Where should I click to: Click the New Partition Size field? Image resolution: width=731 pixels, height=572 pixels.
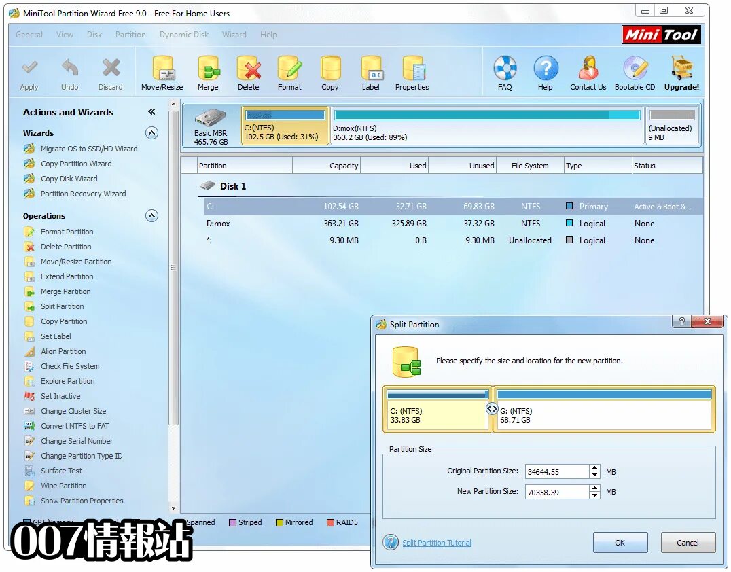[557, 492]
